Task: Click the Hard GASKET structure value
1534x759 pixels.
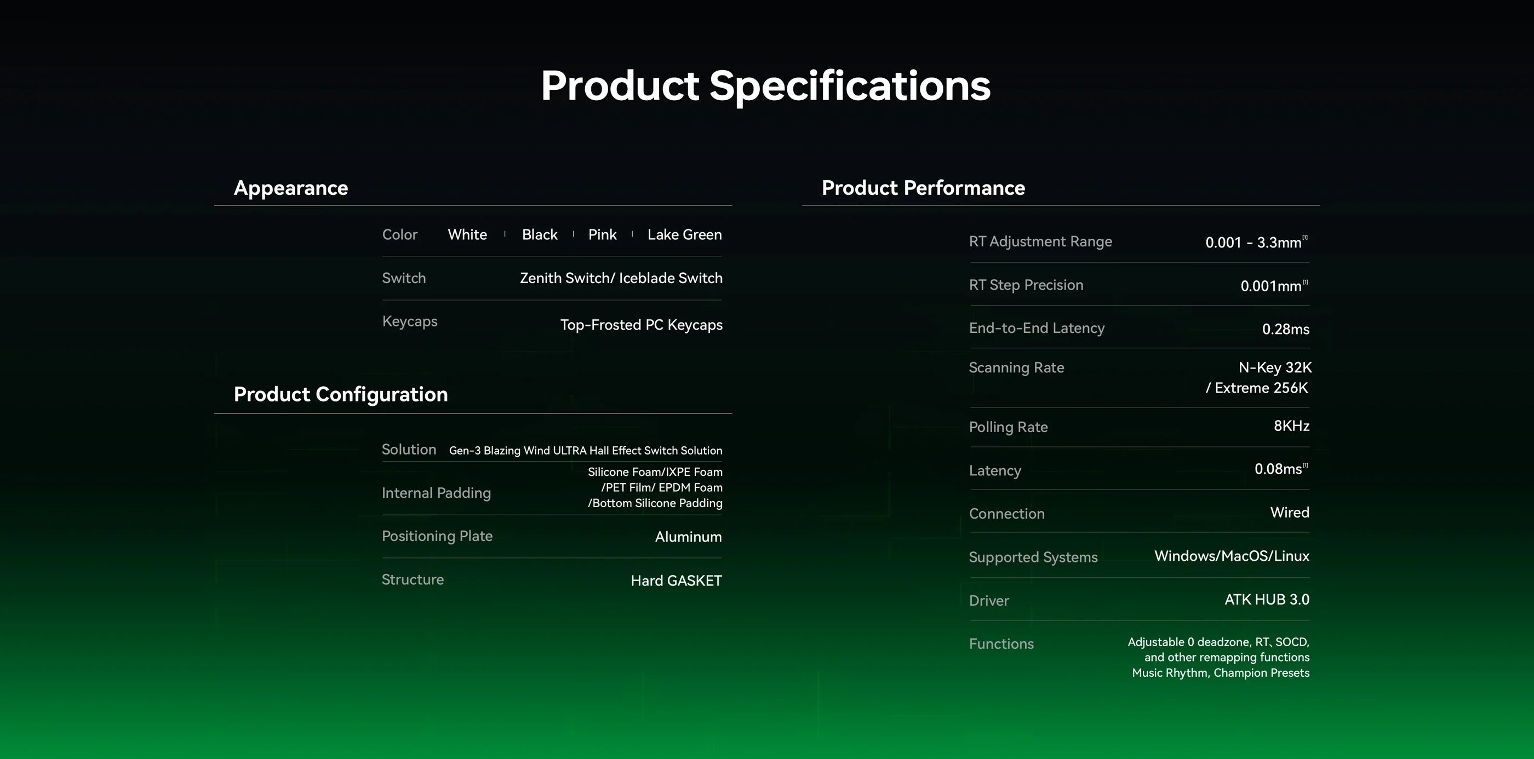Action: 676,580
